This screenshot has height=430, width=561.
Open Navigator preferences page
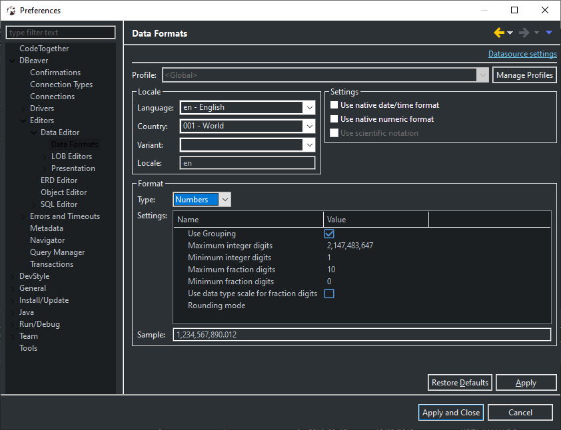(x=47, y=240)
